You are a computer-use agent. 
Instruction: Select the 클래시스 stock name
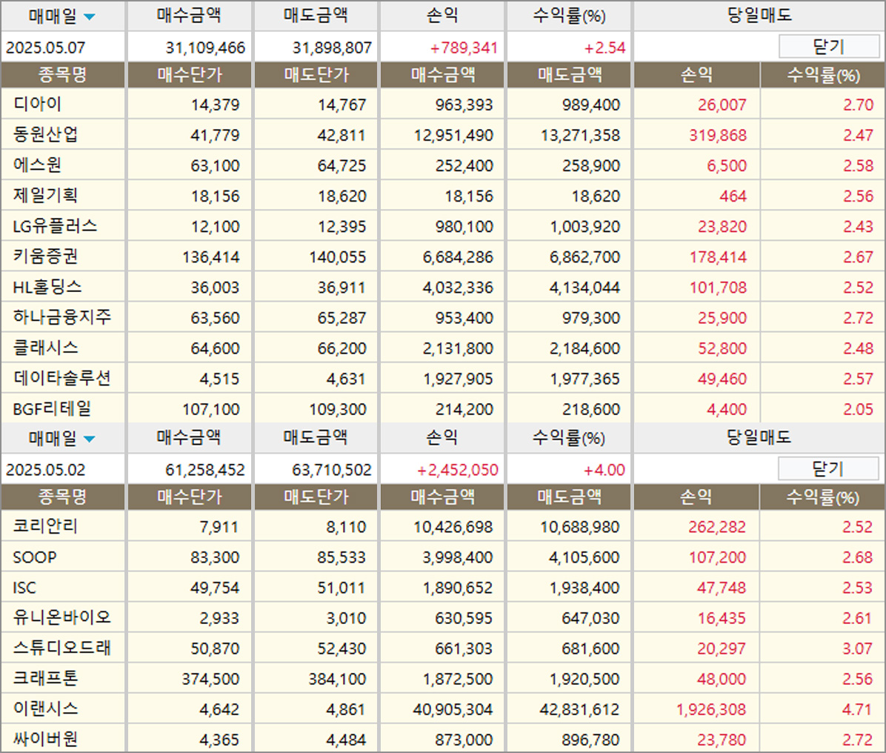point(45,348)
